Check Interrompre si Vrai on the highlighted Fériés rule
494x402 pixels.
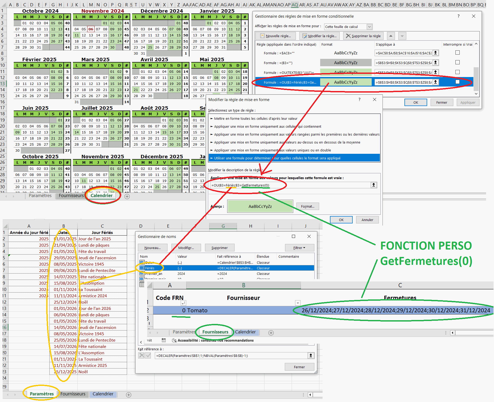click(x=458, y=82)
